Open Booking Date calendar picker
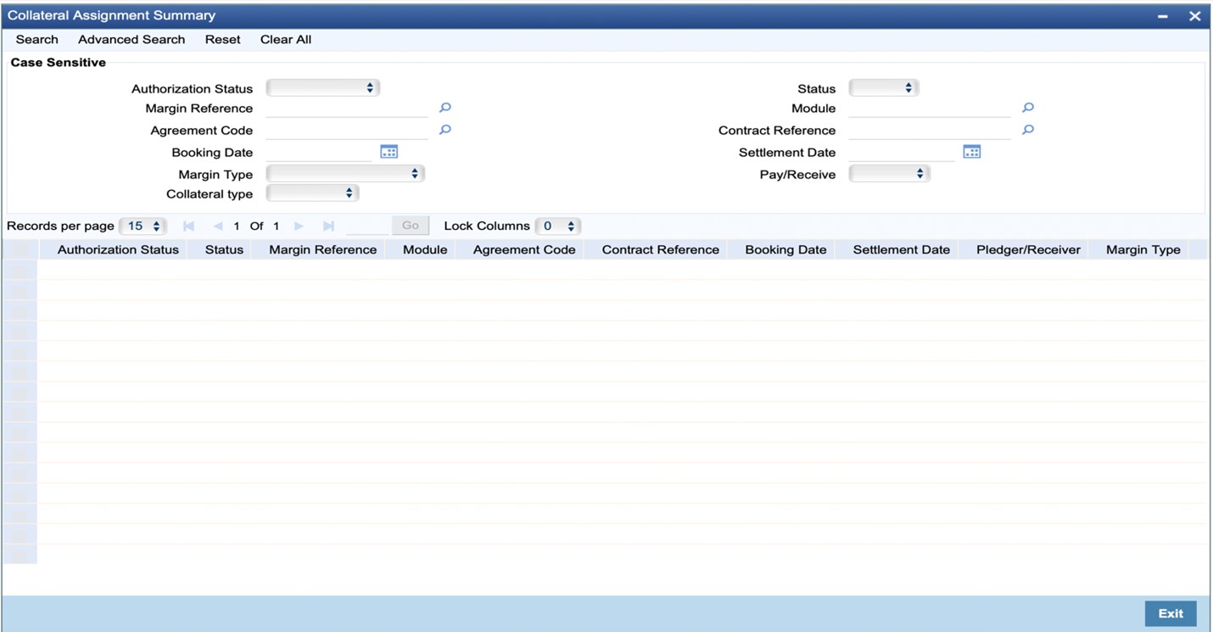Screen dimensions: 1213x632 point(388,152)
